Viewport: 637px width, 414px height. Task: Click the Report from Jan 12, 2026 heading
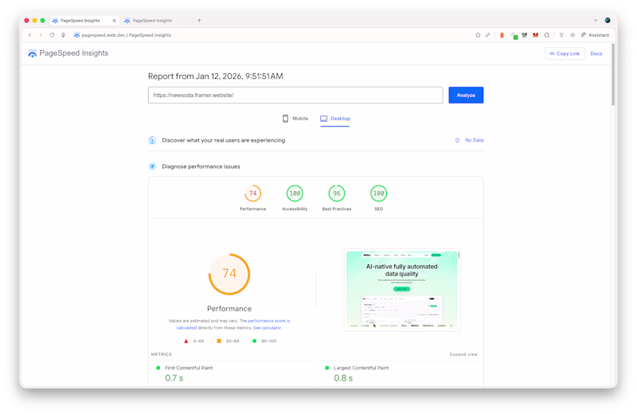(x=215, y=76)
